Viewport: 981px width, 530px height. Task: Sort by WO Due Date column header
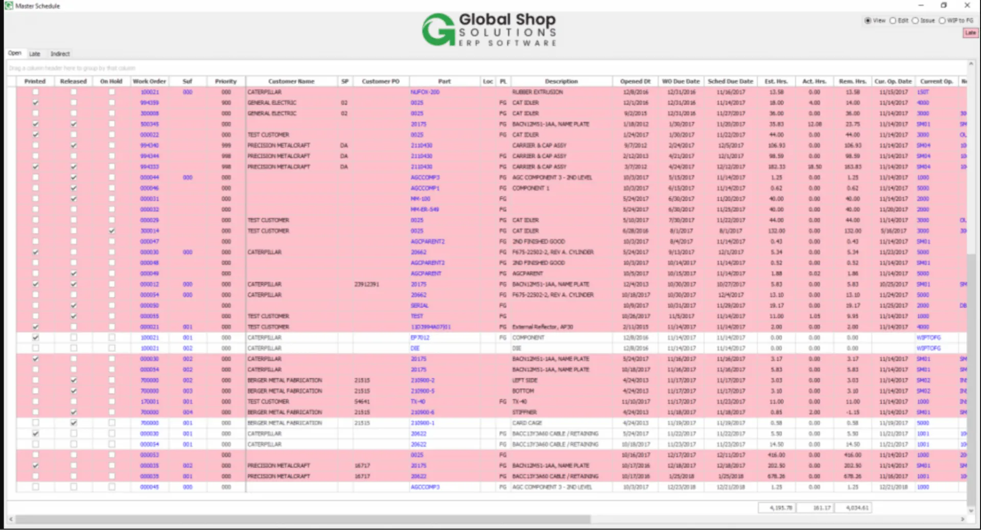(681, 81)
